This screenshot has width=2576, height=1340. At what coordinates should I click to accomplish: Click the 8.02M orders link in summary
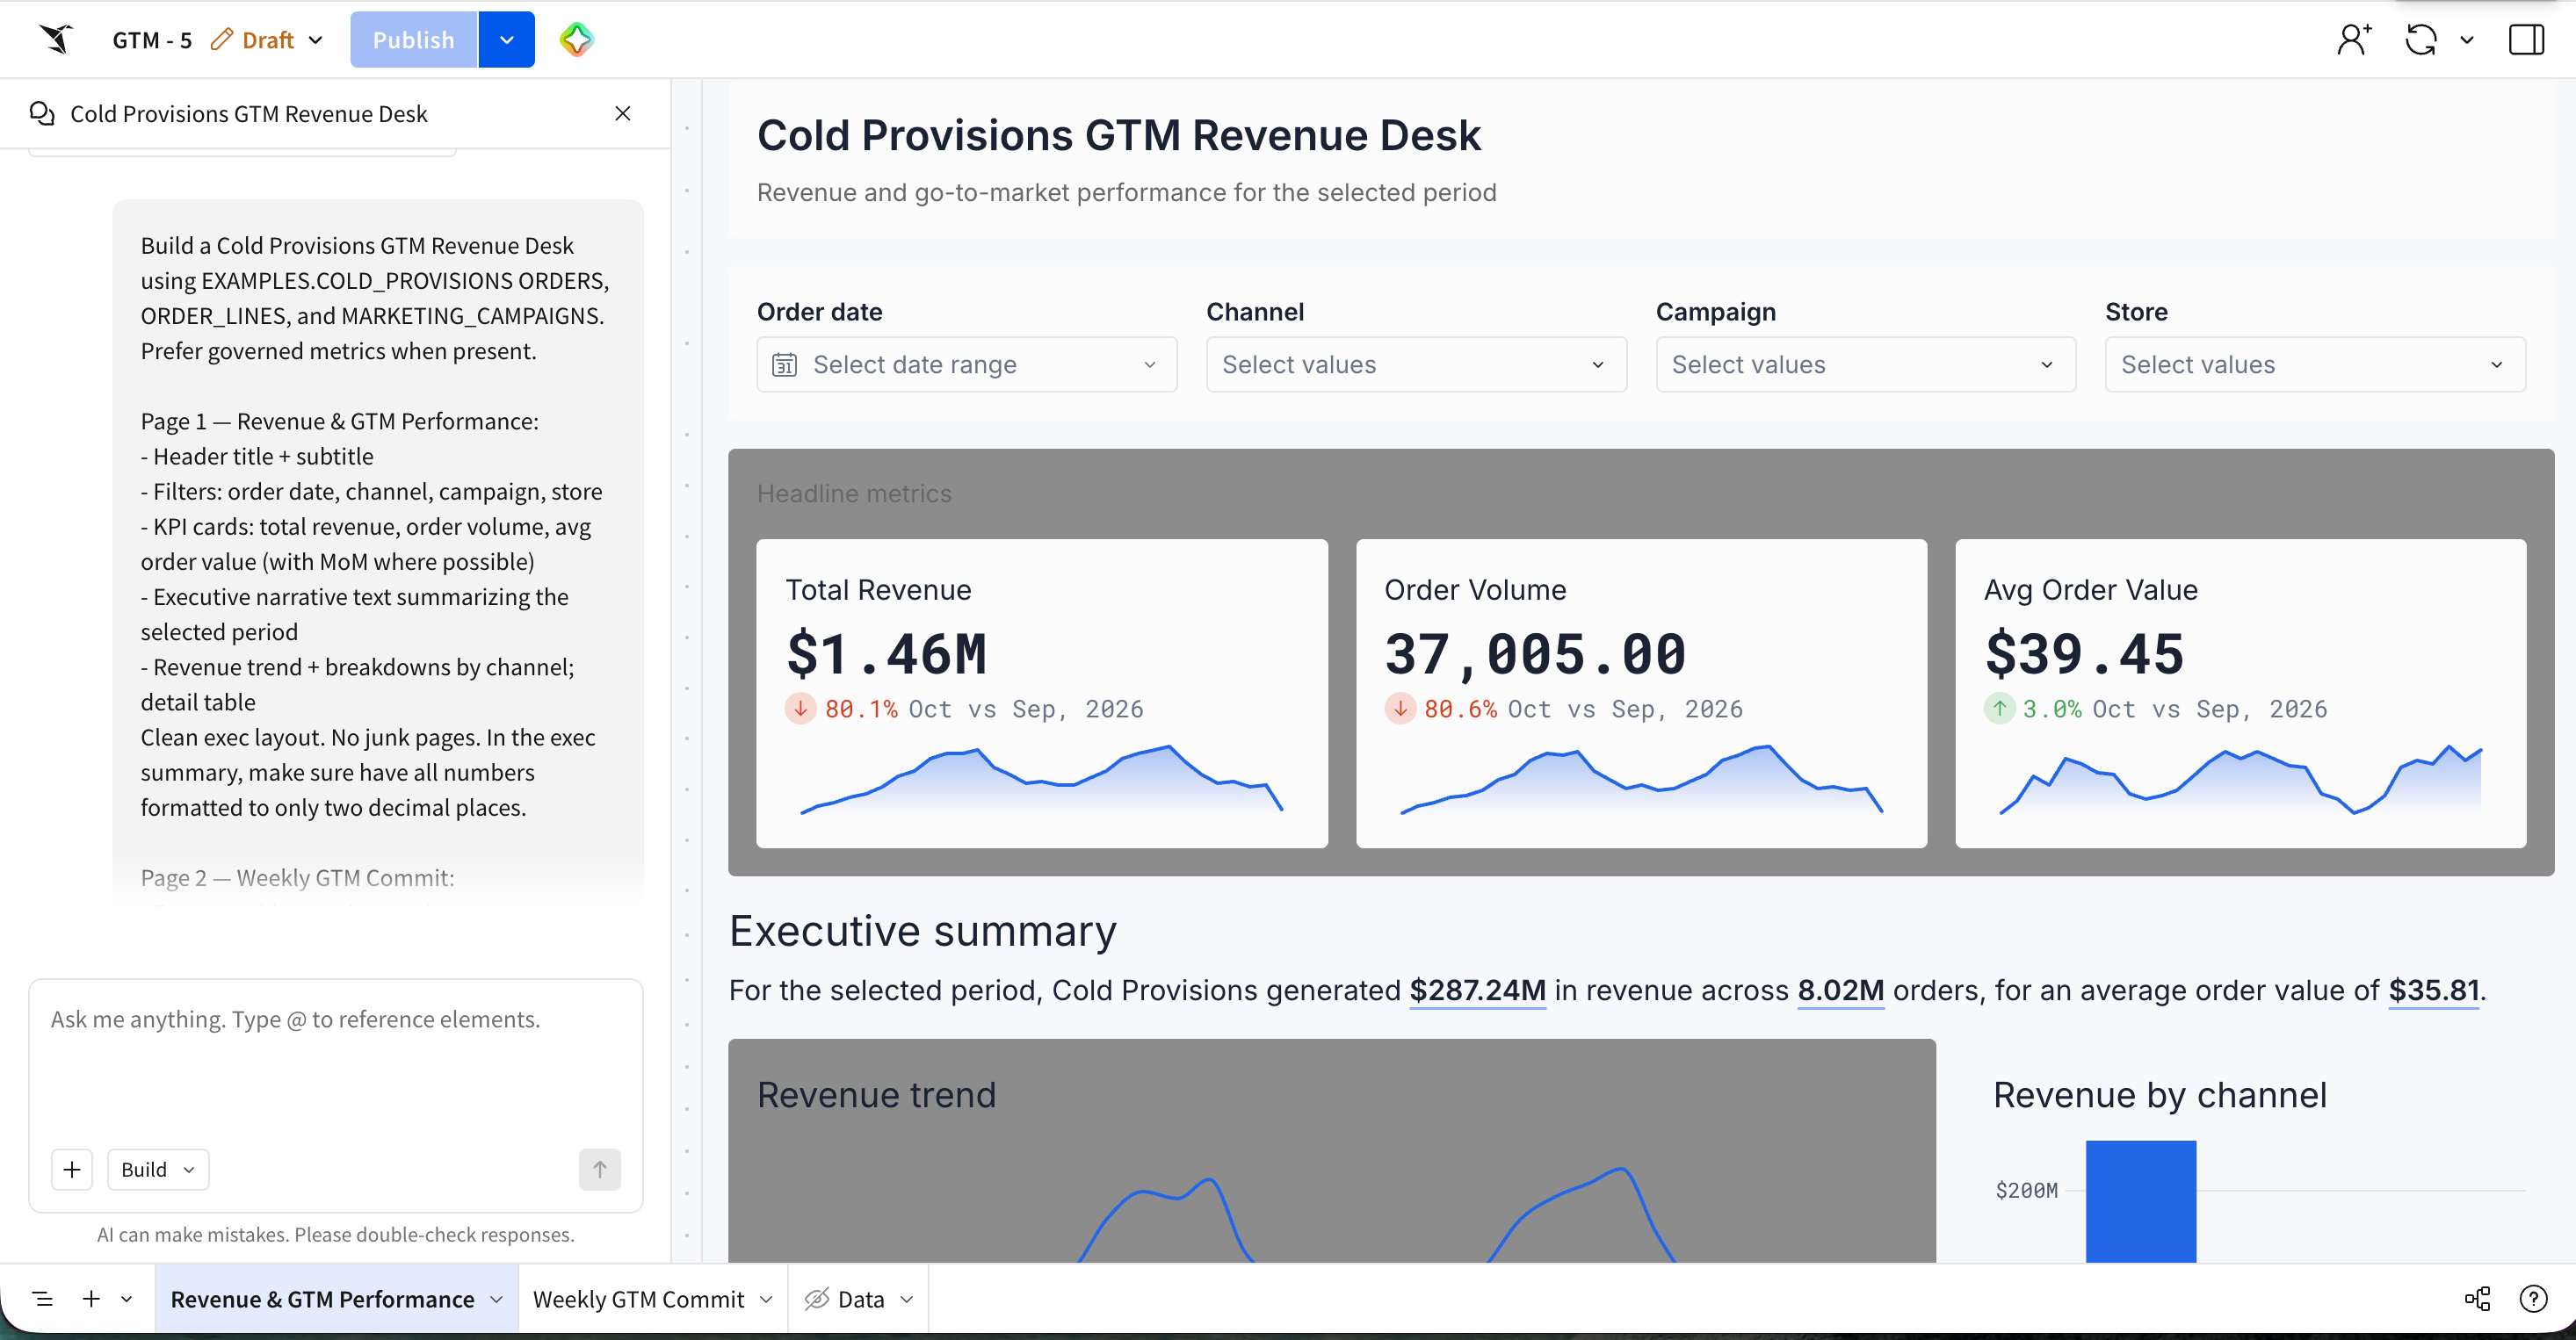(1841, 991)
